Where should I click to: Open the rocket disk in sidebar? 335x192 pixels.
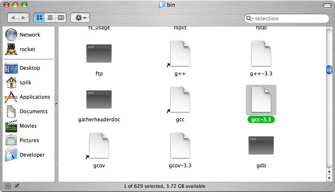[27, 49]
